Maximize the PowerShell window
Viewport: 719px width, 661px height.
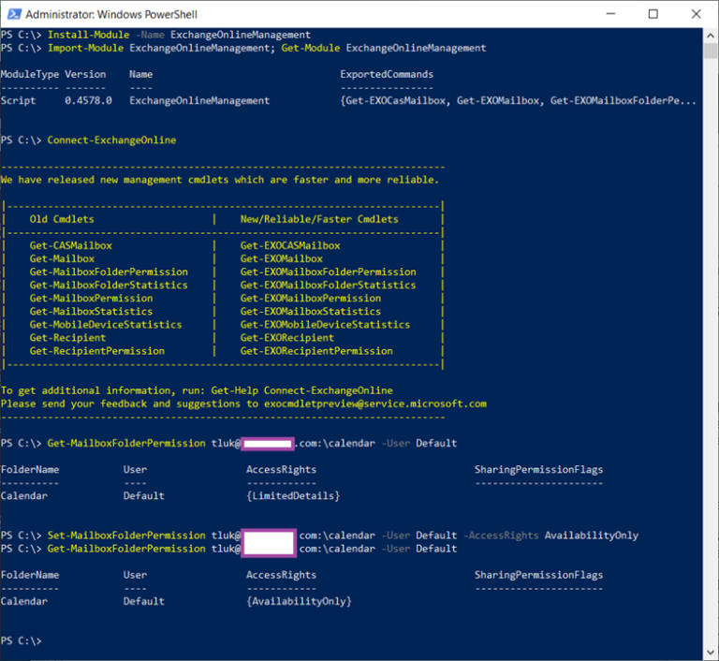653,14
